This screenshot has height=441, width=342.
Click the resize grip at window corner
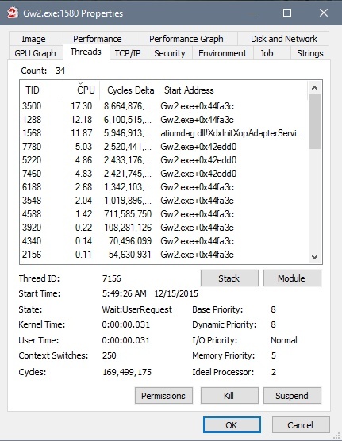pyautogui.click(x=336, y=435)
